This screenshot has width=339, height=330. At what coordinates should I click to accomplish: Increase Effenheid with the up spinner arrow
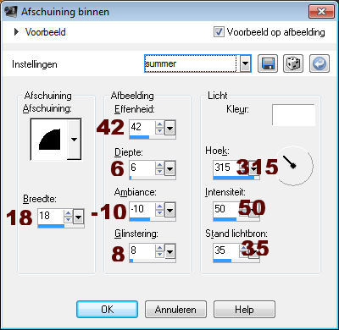(159, 124)
